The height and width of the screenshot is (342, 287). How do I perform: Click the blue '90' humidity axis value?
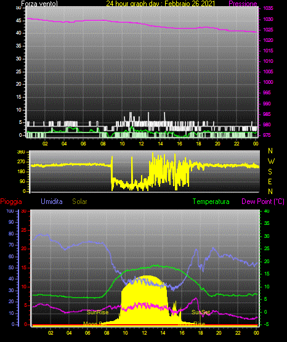coord(11,222)
